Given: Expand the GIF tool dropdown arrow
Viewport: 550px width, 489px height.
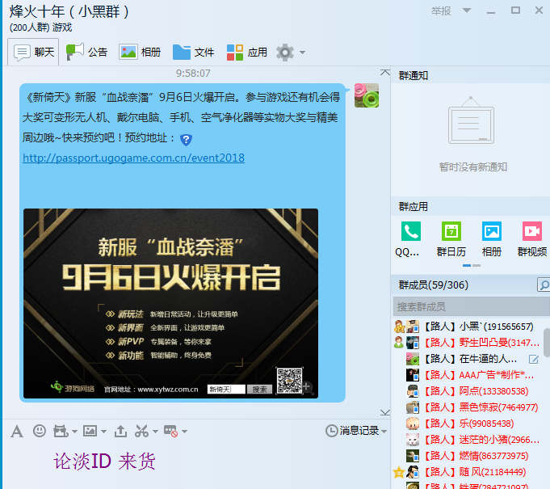Looking at the screenshot, I should point(74,432).
